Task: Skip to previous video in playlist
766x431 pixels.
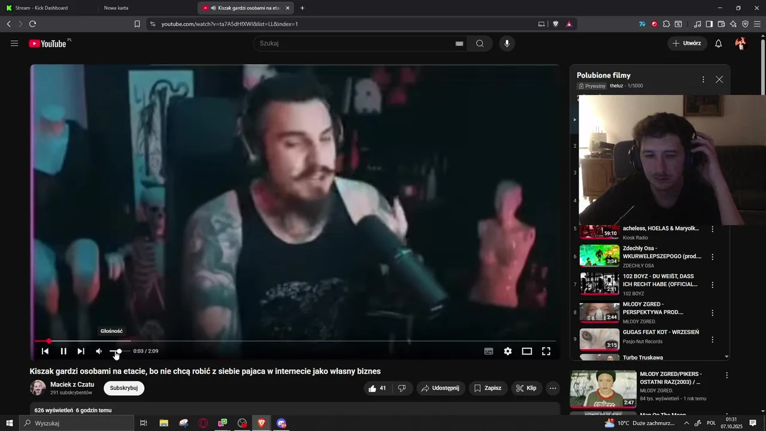Action: [x=45, y=351]
